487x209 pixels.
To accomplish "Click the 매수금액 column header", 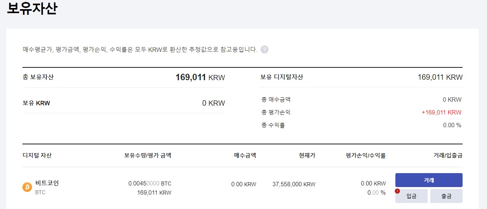I will tap(245, 156).
